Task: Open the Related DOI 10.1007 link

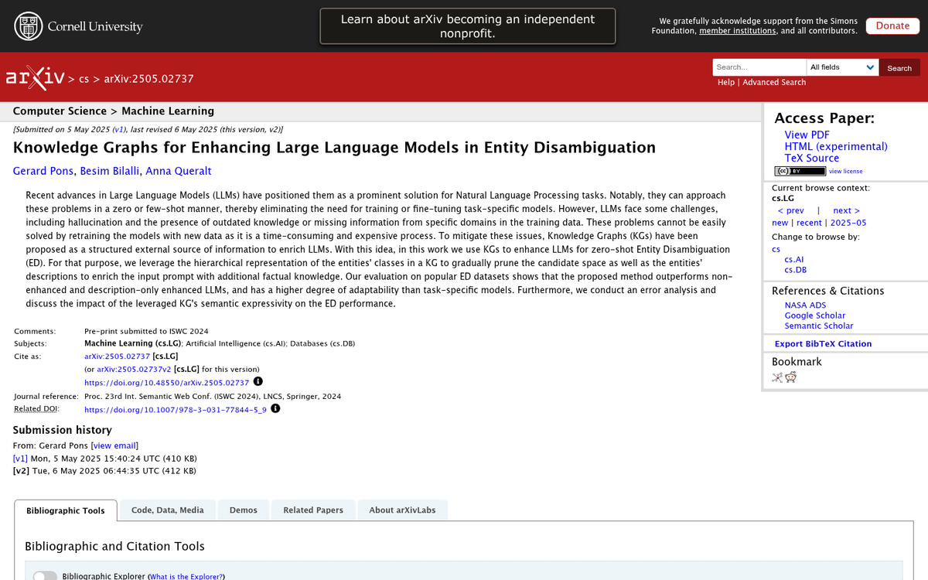Action: (x=176, y=410)
